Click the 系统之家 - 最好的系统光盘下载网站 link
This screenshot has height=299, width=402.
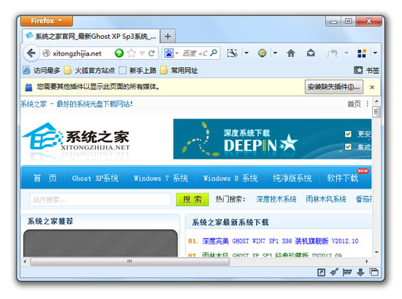[77, 104]
